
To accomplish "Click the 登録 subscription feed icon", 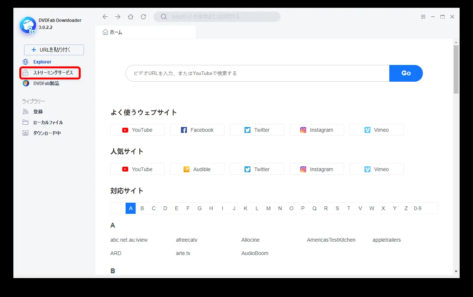I will point(26,111).
